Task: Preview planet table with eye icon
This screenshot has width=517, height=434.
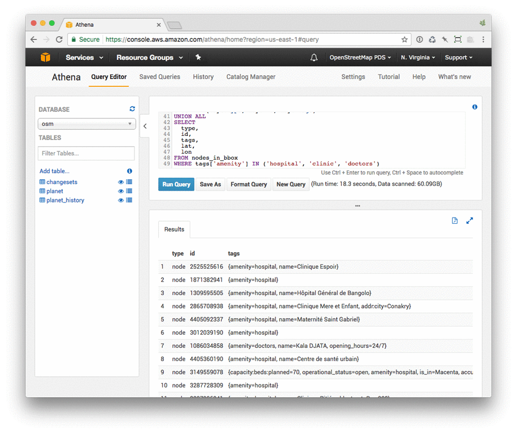Action: pos(121,191)
